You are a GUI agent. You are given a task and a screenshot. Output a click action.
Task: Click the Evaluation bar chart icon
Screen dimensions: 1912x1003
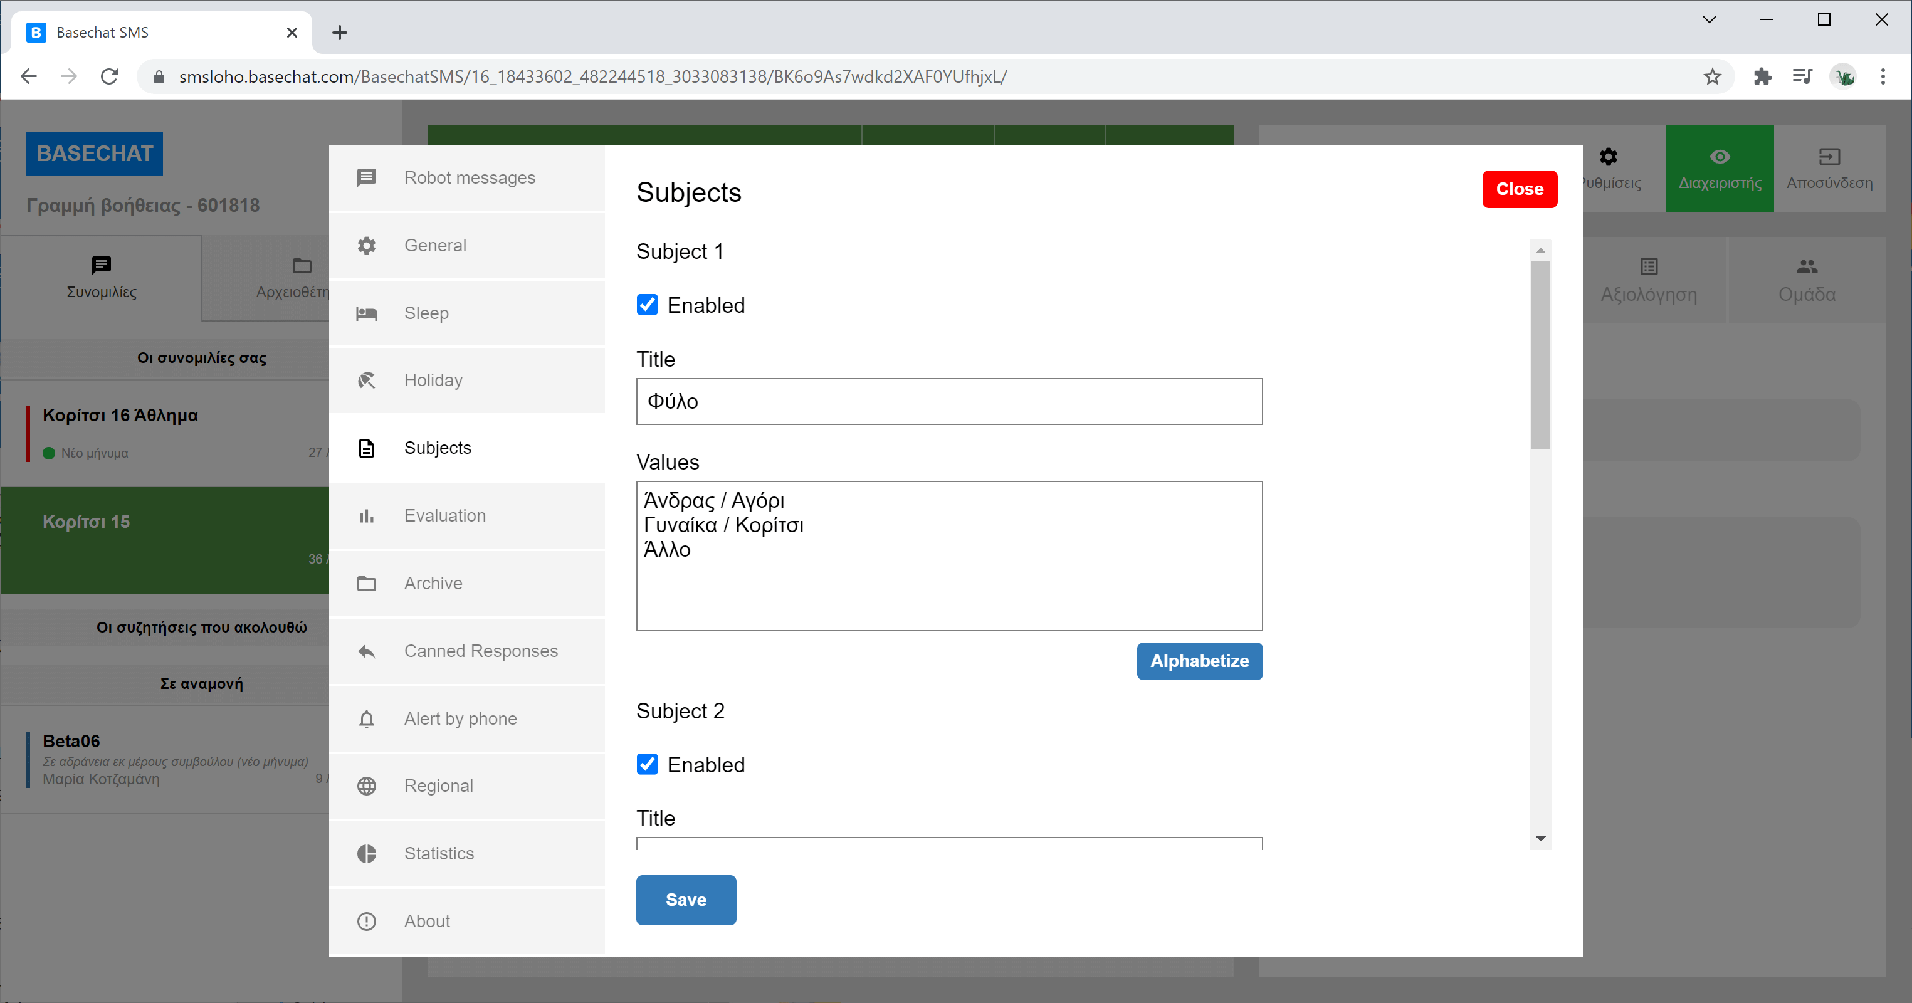(x=367, y=516)
